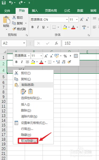Viewport: 99px width, 160px height.
Task: Select the row 5 header
Action: [3, 77]
